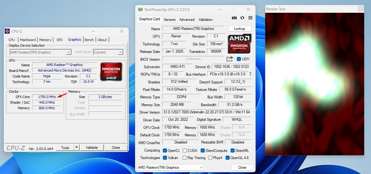Click the memory Size 2 GBytes value
The height and width of the screenshot is (174, 371).
[105, 97]
